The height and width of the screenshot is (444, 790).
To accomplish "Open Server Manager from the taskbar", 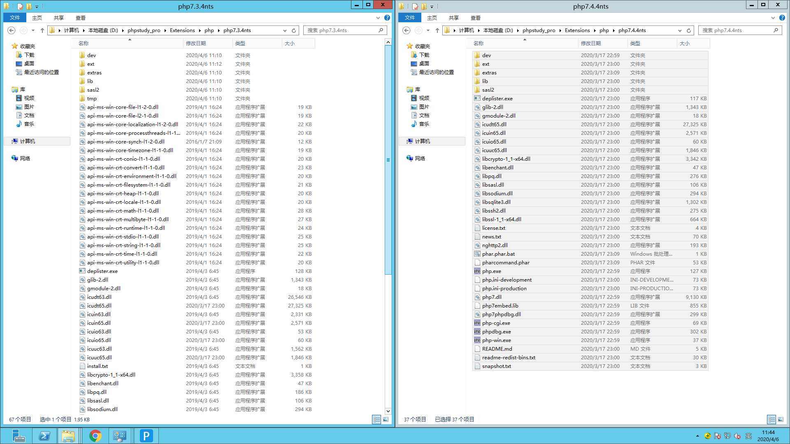I will [19, 435].
